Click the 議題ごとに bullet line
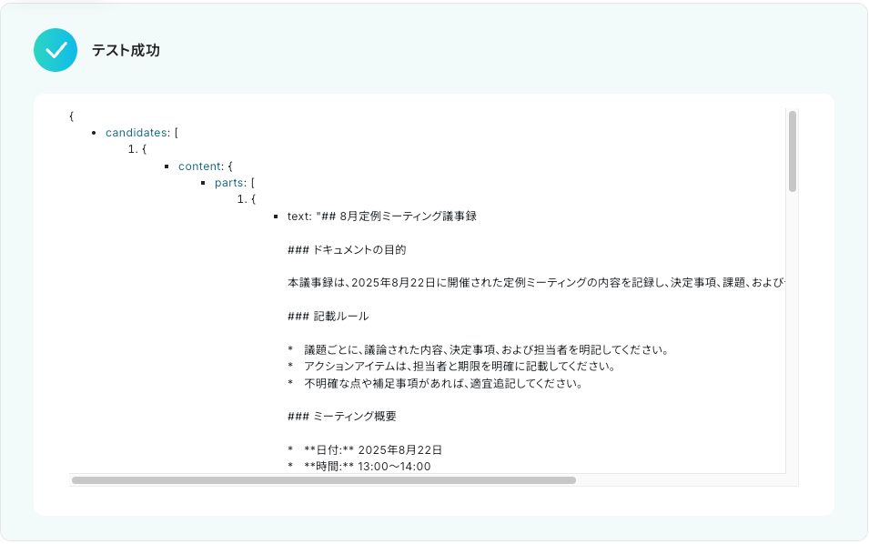This screenshot has height=544, width=869. (x=479, y=350)
